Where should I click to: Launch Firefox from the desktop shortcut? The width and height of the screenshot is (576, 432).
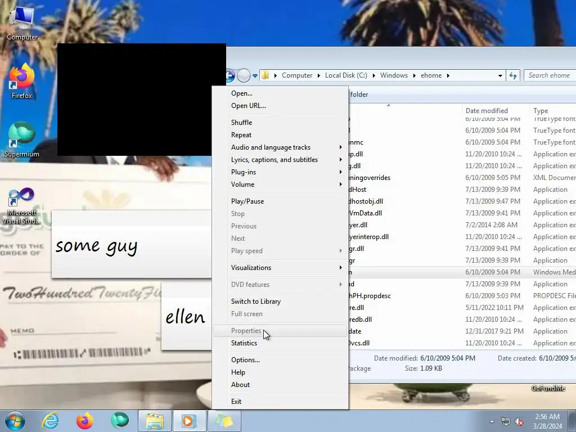tap(22, 81)
